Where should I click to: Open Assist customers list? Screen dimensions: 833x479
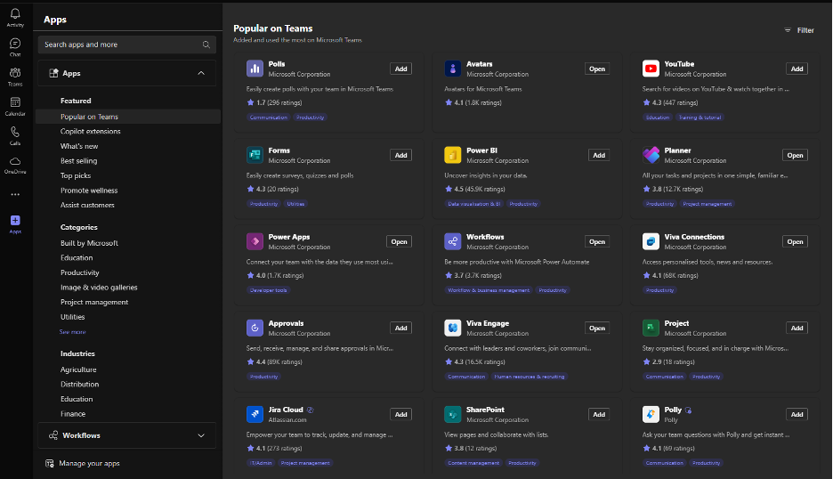(x=87, y=205)
